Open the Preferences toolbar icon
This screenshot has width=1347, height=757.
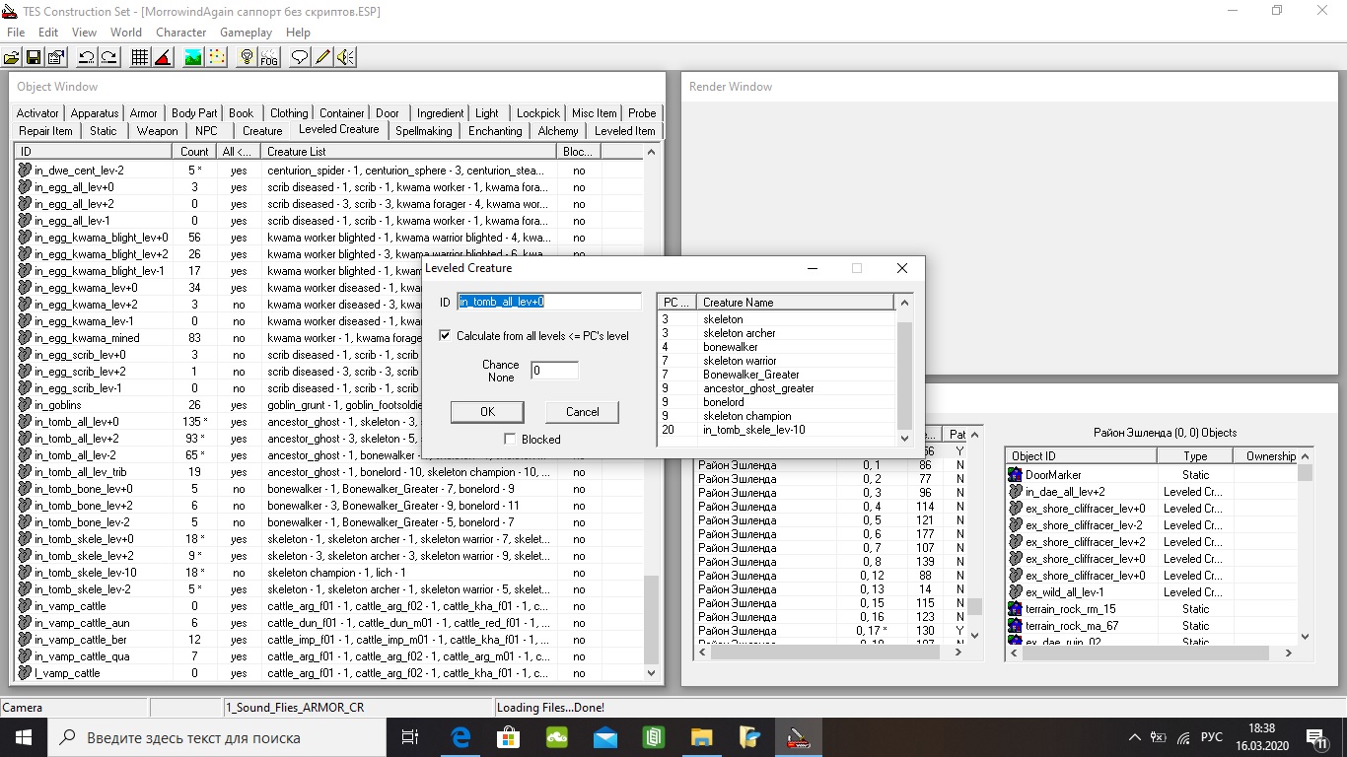(55, 57)
